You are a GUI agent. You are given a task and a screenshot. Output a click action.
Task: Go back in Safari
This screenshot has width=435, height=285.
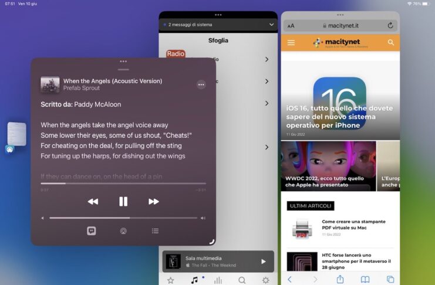[x=289, y=279]
